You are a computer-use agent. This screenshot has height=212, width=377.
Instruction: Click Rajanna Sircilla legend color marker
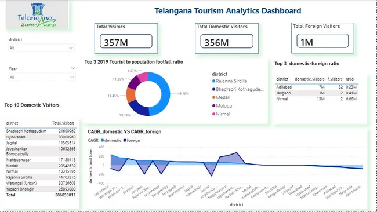tap(213, 81)
